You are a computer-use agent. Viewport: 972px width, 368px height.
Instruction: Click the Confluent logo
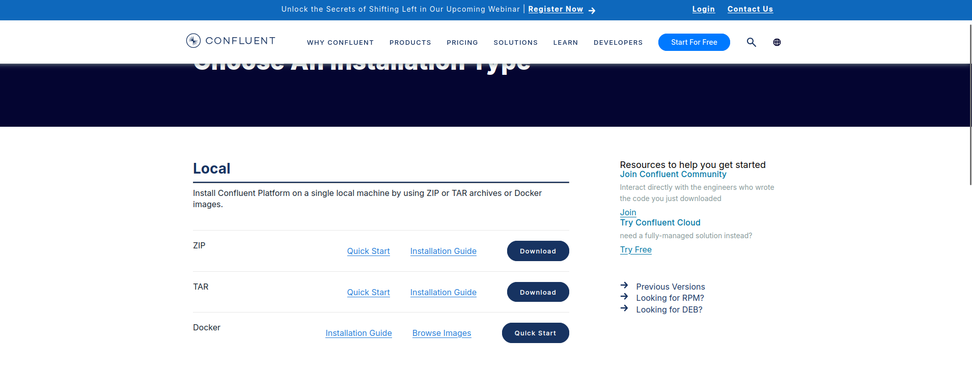click(x=231, y=41)
